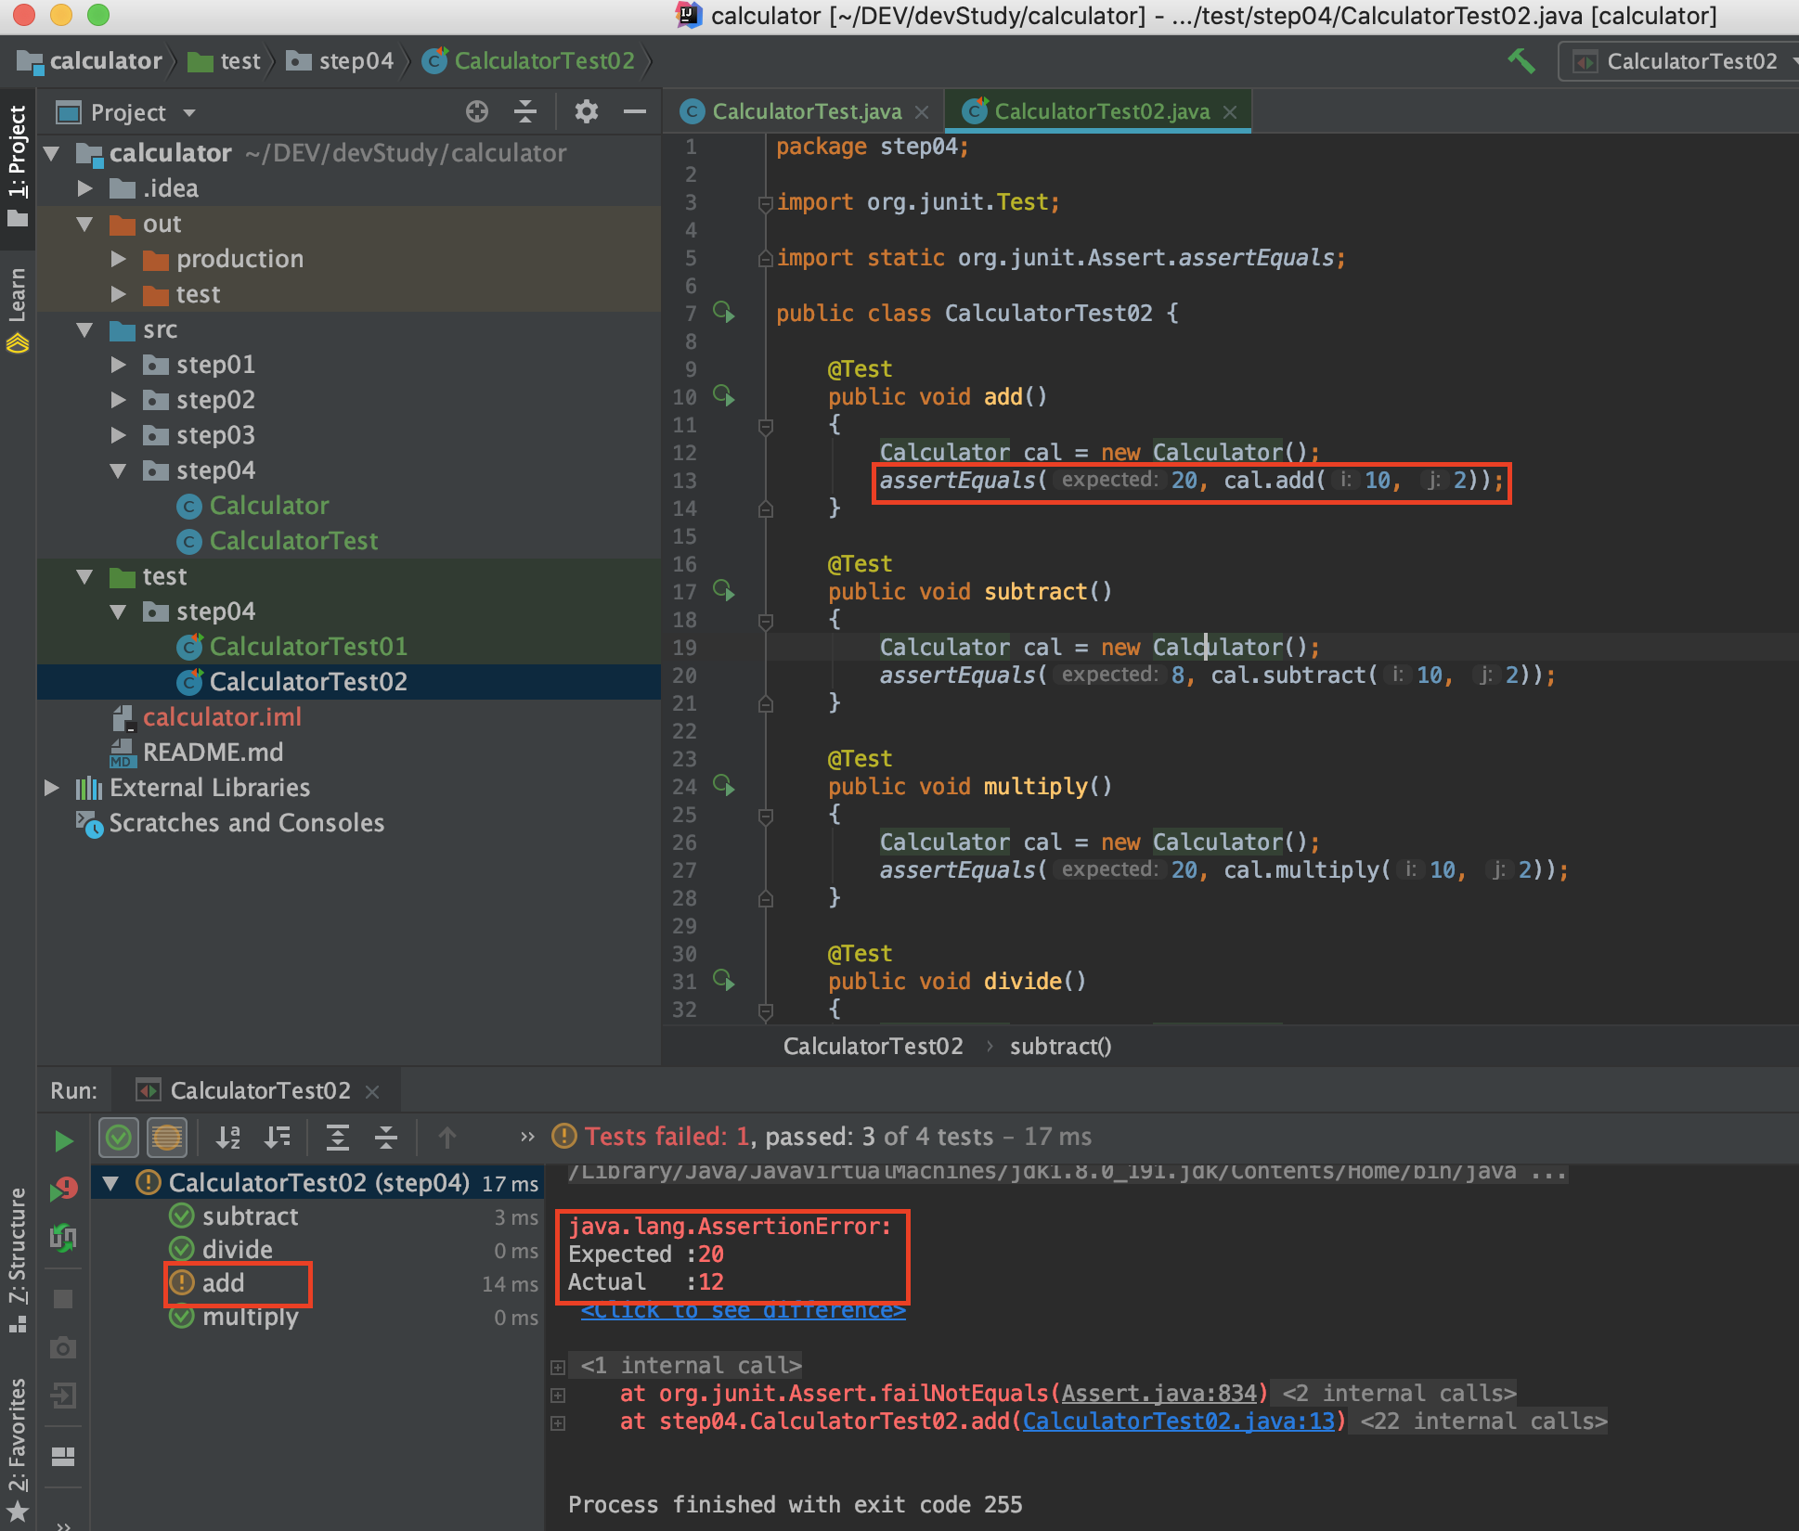Screen dimensions: 1799x1531
Task: Click Sort Alphabetically icon in test toolbar
Action: 228,1137
